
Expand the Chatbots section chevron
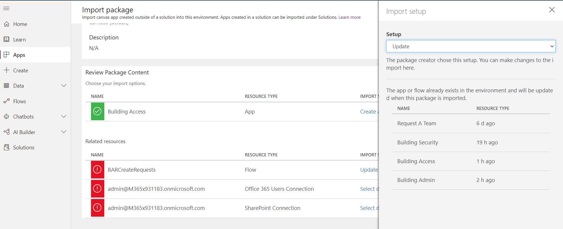tap(64, 116)
